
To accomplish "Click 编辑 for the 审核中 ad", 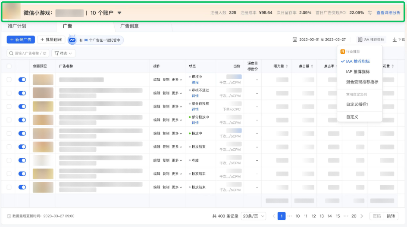I will [x=157, y=80].
